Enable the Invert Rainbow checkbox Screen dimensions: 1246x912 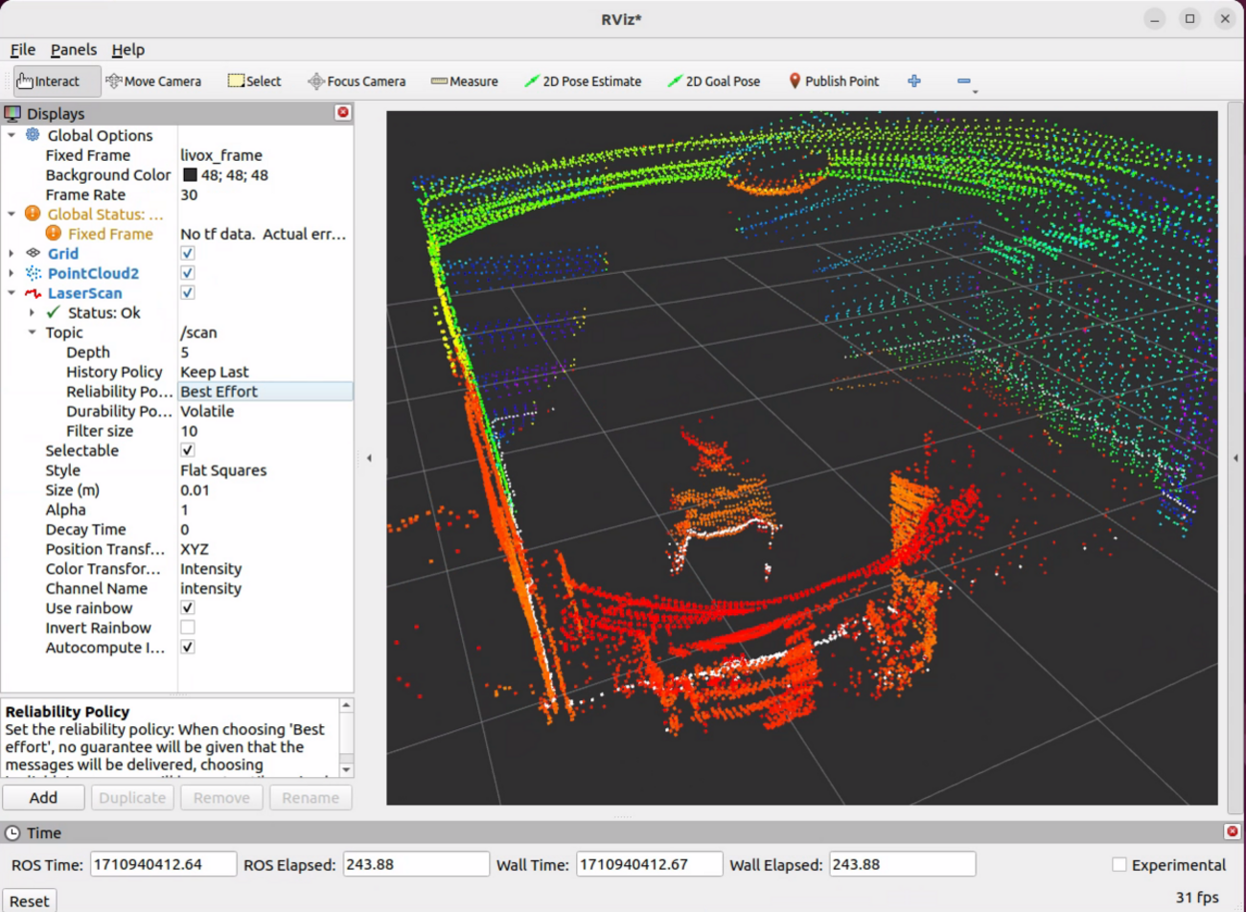tap(188, 627)
